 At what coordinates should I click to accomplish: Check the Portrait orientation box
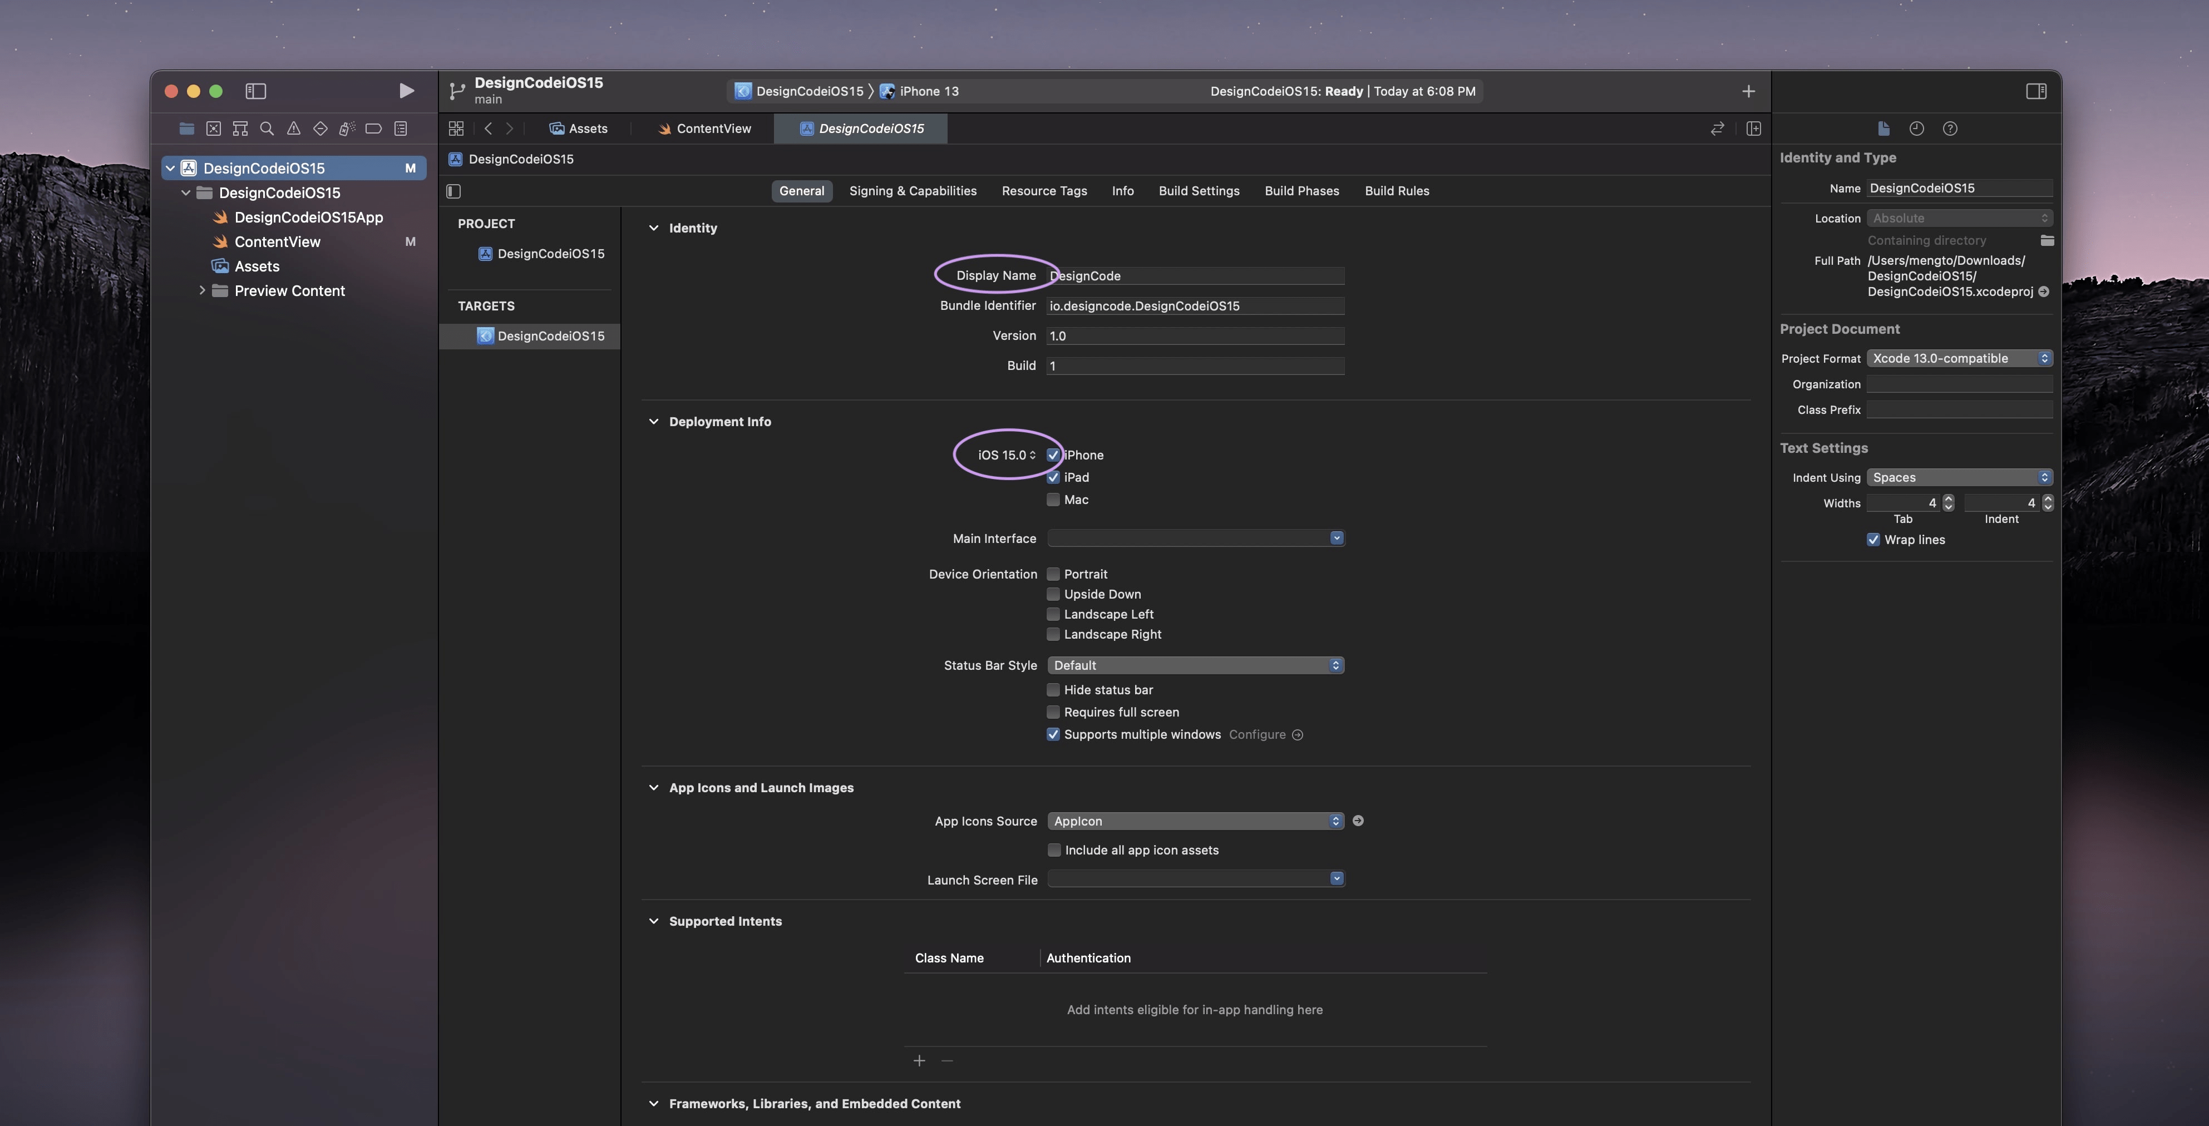pos(1053,575)
